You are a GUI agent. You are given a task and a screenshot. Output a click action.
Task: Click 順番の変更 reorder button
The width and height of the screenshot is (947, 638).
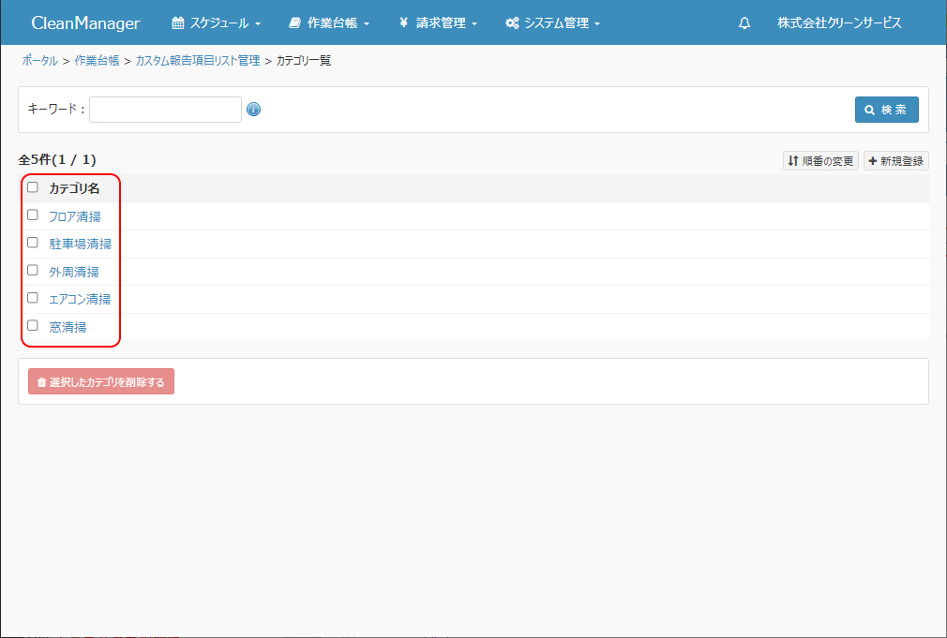pos(820,161)
